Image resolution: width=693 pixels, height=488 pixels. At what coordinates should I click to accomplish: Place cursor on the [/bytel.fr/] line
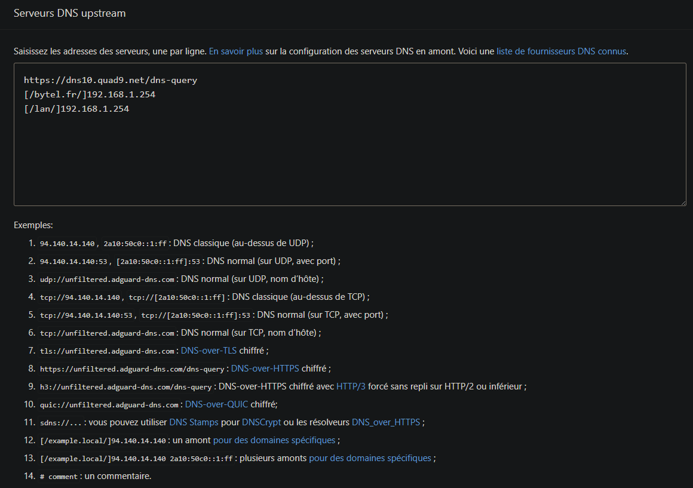(90, 94)
